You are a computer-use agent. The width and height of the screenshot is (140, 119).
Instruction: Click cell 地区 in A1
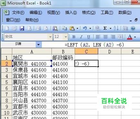click(x=32, y=58)
